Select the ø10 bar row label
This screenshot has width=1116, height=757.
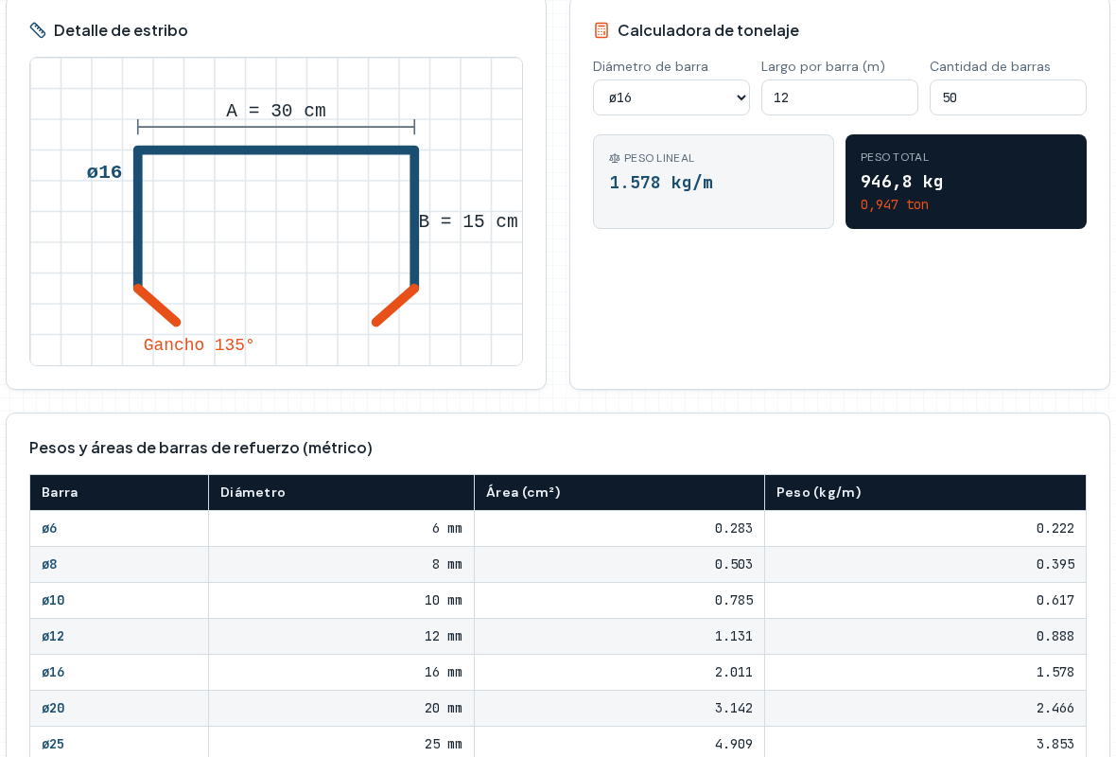[x=53, y=600]
